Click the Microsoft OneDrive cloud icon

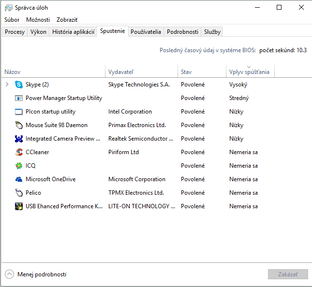19,179
